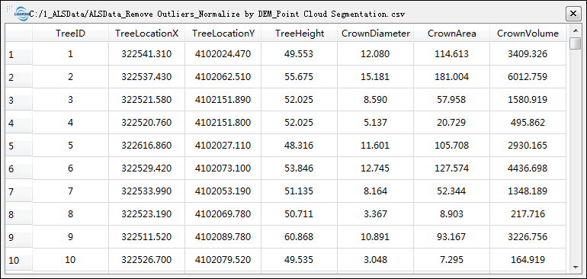This screenshot has width=587, height=279.
Task: Select the CrownDiameter column header
Action: point(376,34)
